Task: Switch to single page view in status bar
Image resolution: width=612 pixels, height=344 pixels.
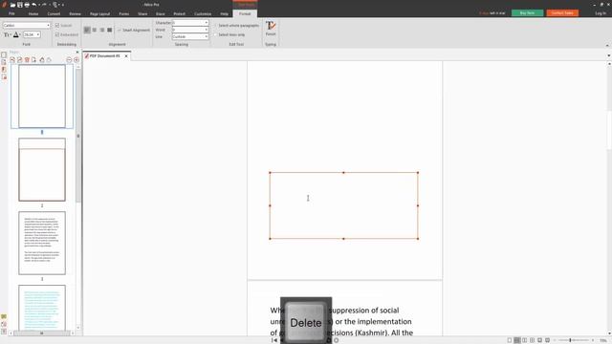Action: pyautogui.click(x=510, y=340)
